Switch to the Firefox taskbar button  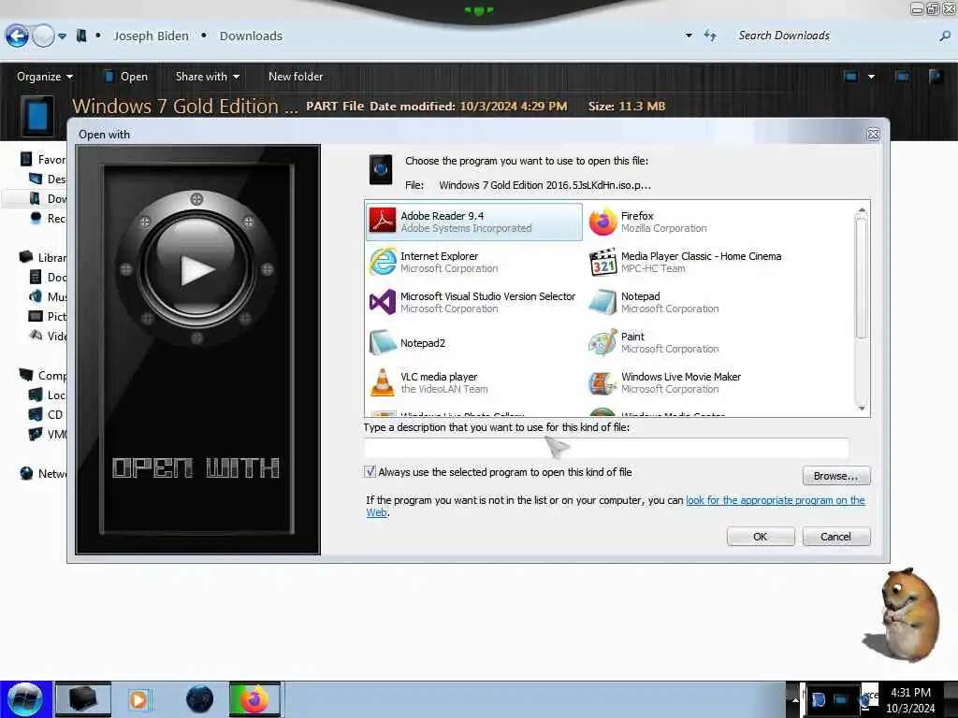coord(254,699)
